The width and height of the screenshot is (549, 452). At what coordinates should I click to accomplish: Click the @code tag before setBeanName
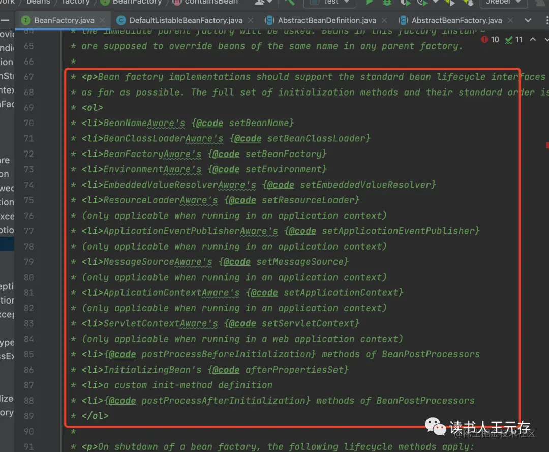209,123
